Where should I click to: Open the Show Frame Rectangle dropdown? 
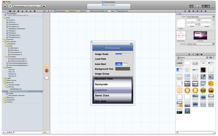pos(200,17)
